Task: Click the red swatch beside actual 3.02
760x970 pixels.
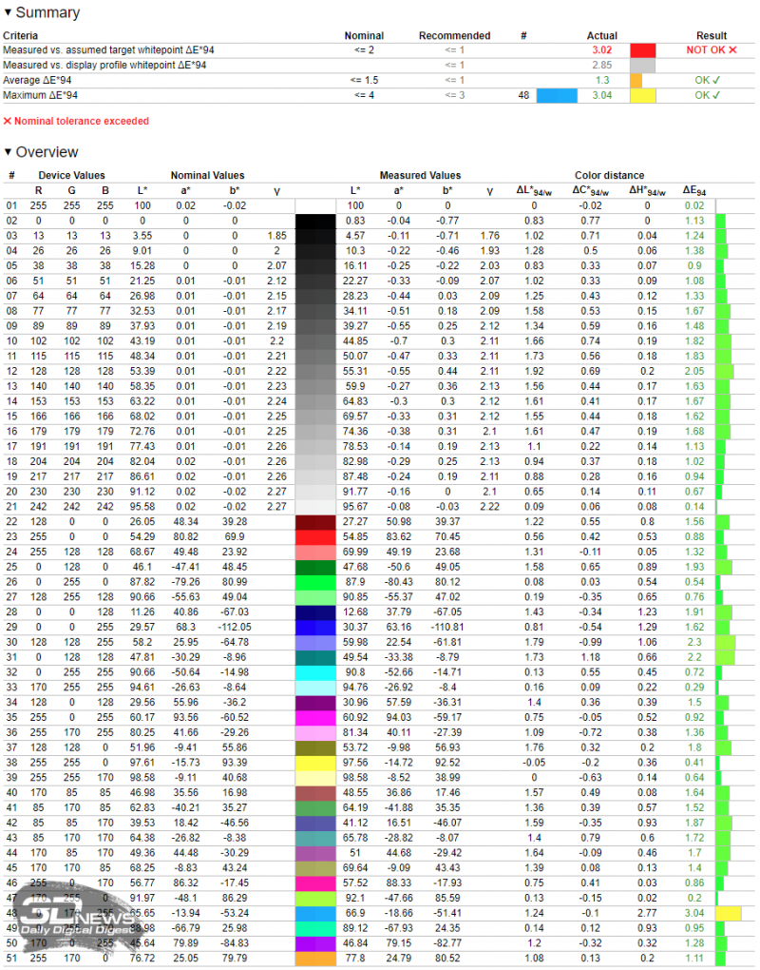Action: pyautogui.click(x=642, y=48)
